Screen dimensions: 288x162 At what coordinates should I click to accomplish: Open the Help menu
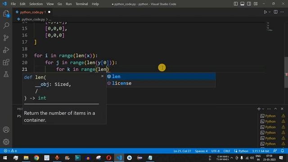(95, 4)
